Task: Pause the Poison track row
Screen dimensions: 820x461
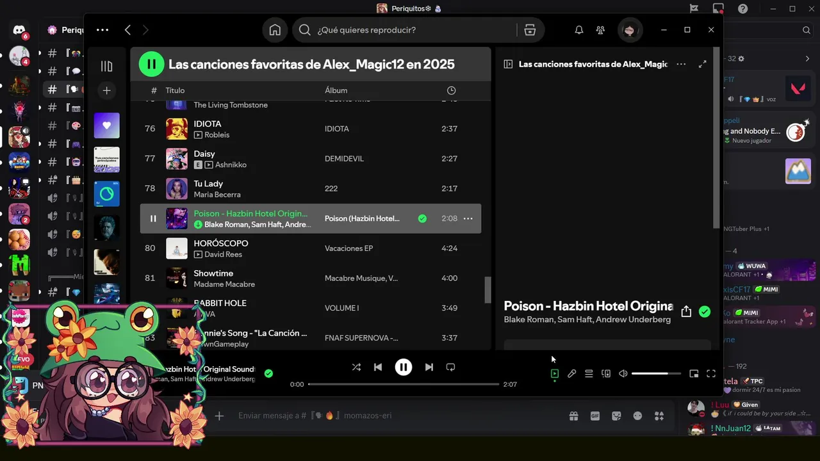Action: pos(153,218)
